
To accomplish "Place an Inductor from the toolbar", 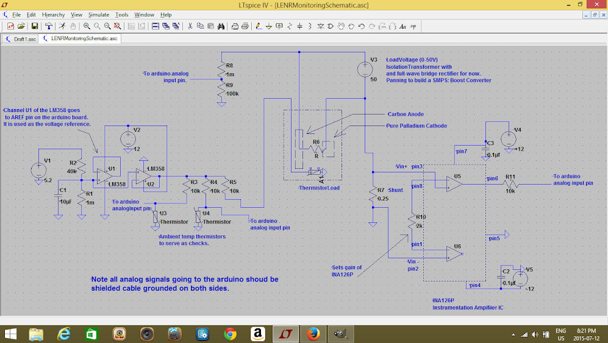I will tap(310, 26).
